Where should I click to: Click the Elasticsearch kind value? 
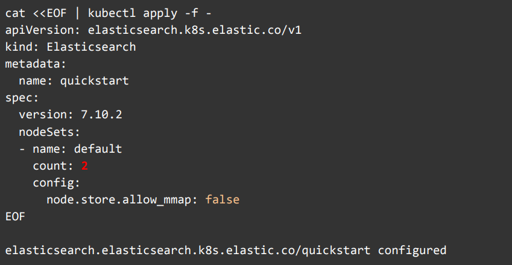pos(91,46)
